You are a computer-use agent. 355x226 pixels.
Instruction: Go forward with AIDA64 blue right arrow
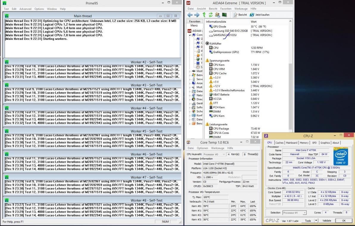[197, 15]
